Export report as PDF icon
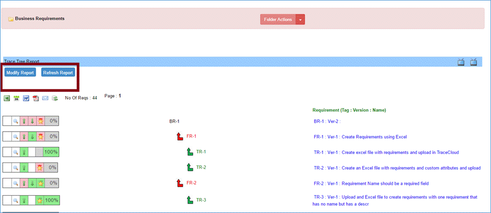Screen dimensions: 491x213 click(36, 98)
